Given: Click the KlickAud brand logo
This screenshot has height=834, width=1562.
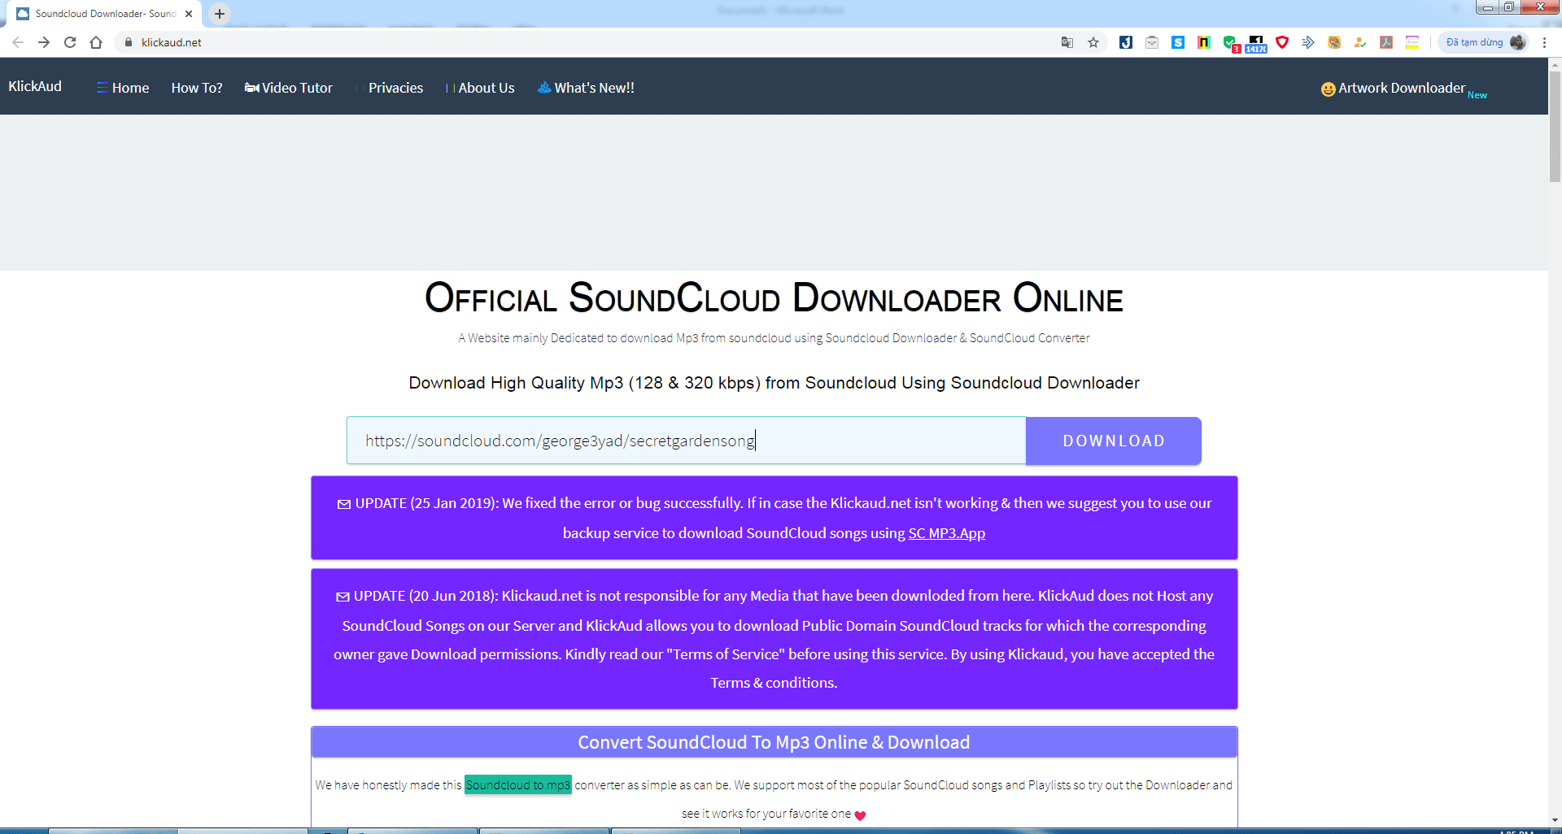Looking at the screenshot, I should point(35,86).
